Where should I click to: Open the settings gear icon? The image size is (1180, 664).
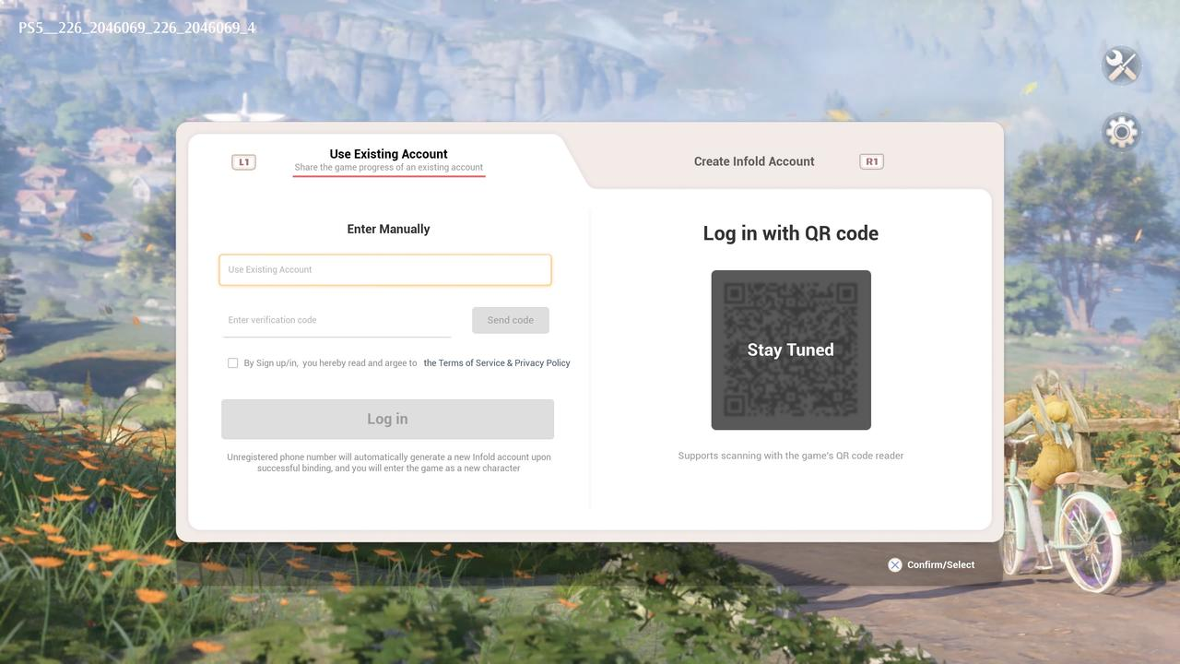[x=1121, y=132]
